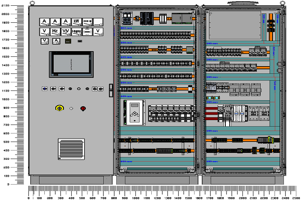Click the kW power meter on the door
301x200 pixels.
[x=76, y=22]
